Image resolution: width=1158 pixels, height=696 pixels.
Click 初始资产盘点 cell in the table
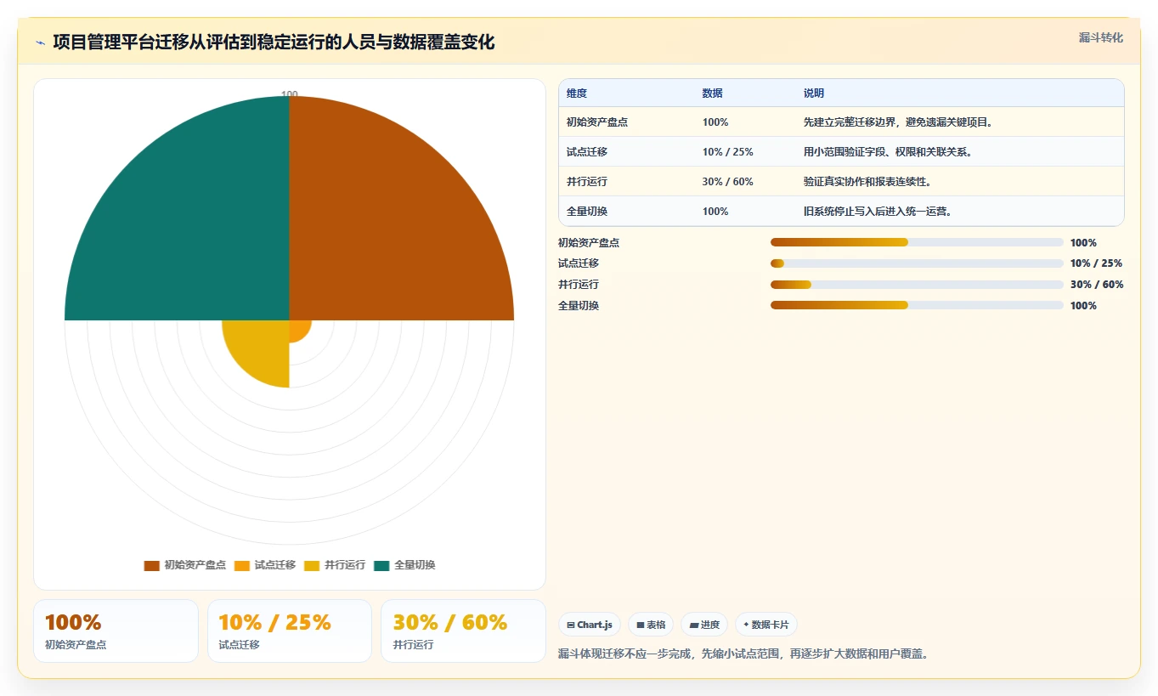[597, 122]
